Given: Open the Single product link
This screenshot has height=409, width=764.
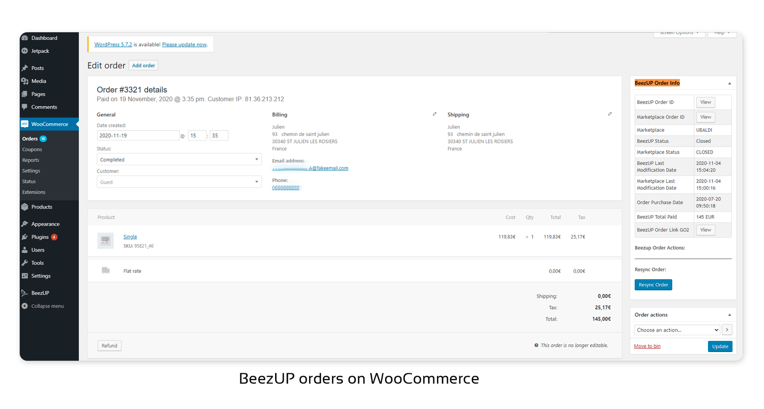Looking at the screenshot, I should pos(130,237).
